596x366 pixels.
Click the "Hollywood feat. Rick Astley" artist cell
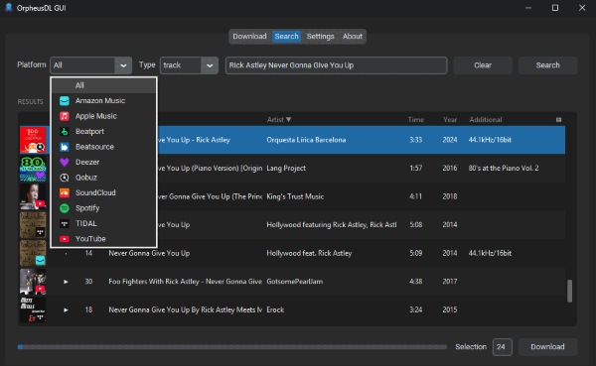pyautogui.click(x=309, y=253)
